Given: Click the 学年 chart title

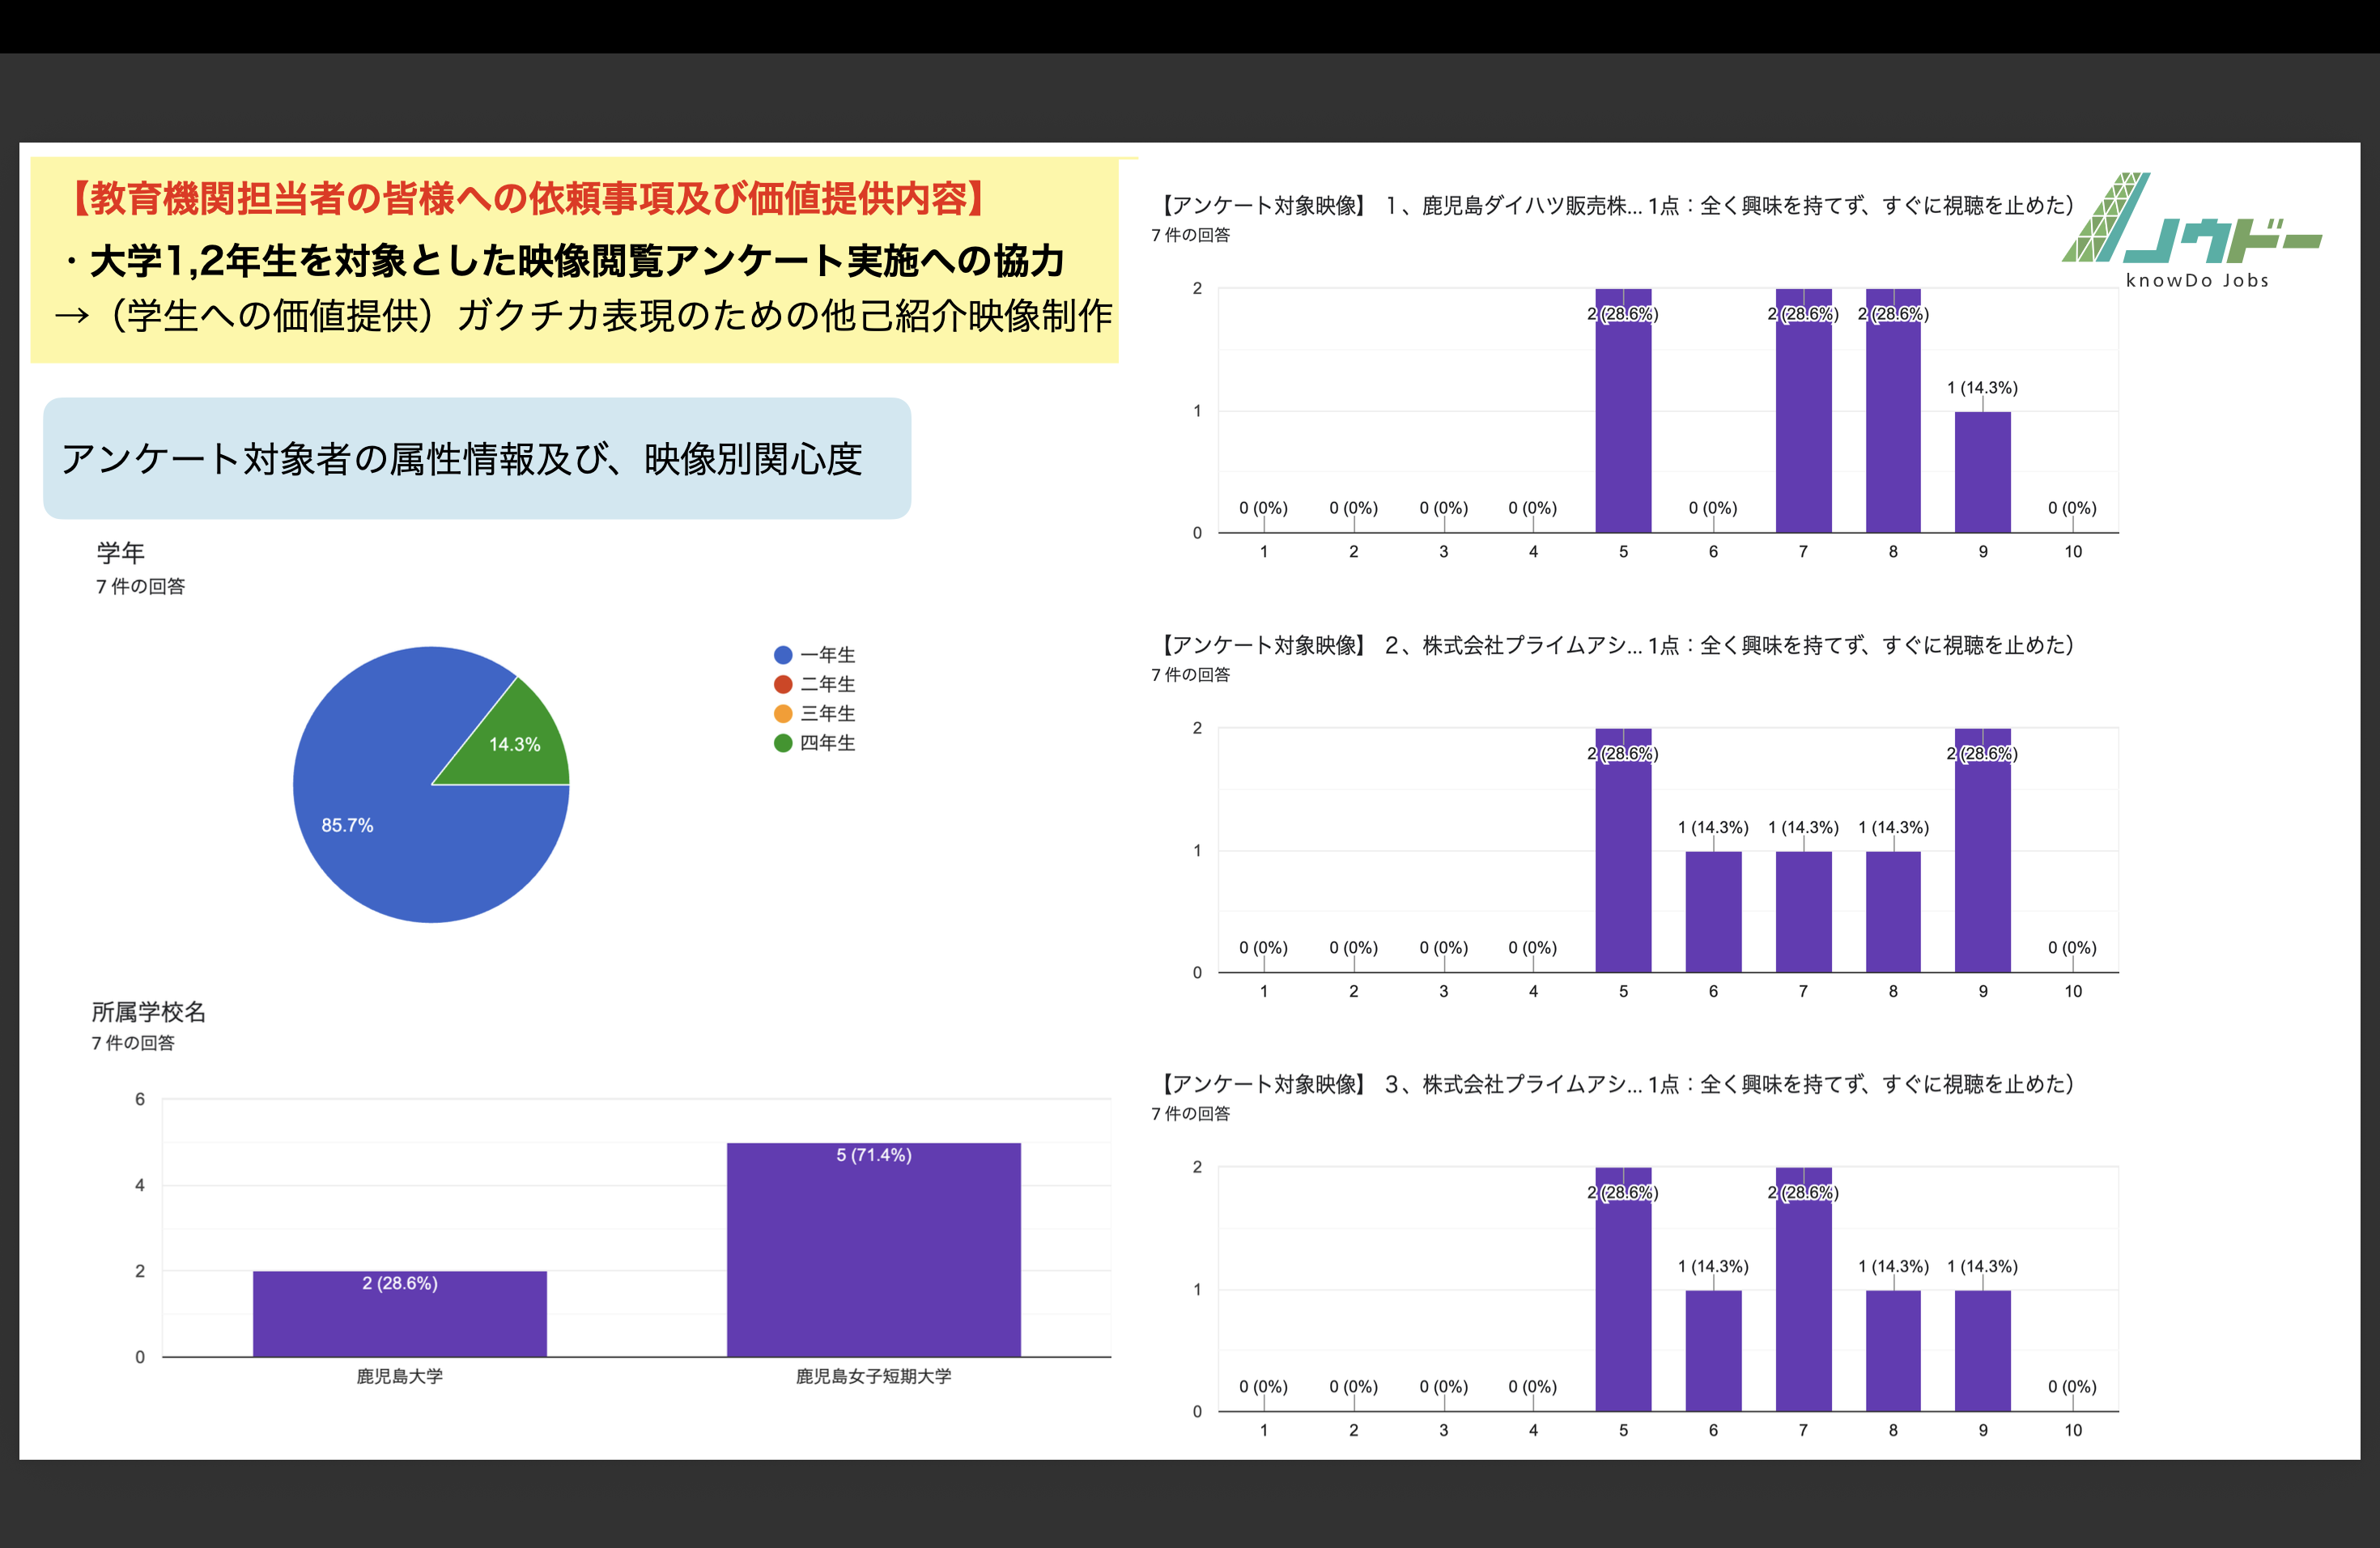Looking at the screenshot, I should pyautogui.click(x=120, y=553).
